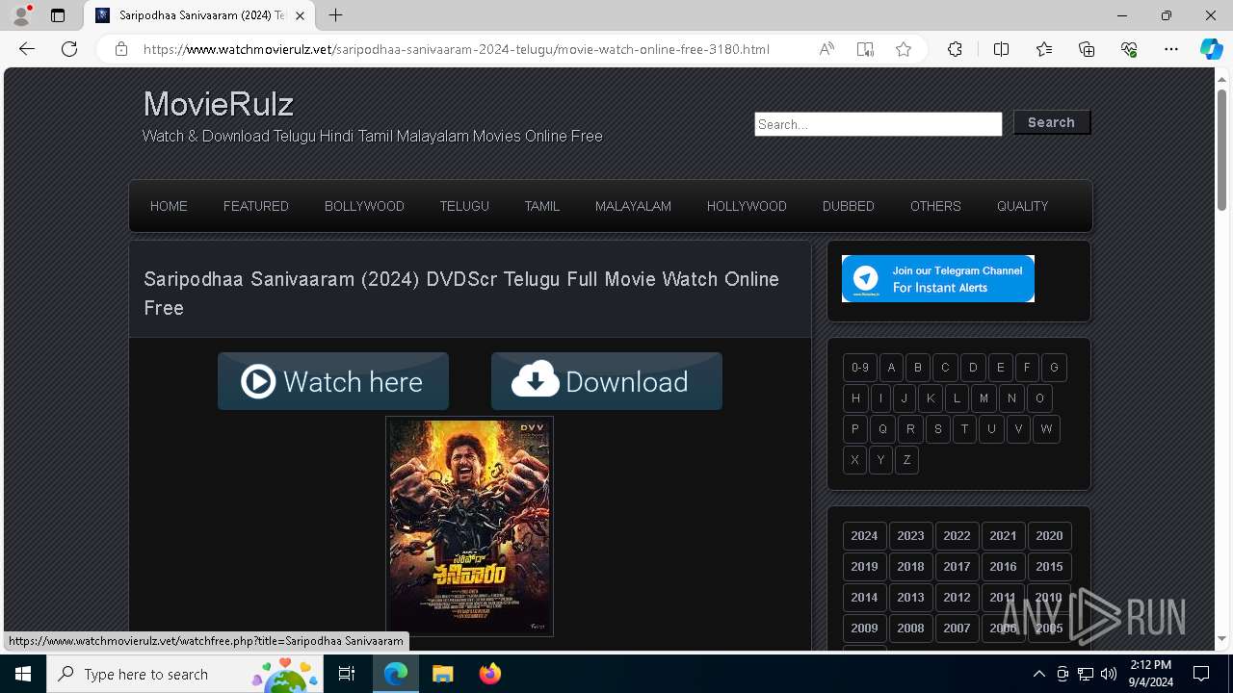The height and width of the screenshot is (693, 1233).
Task: Open Favorites list icon
Action: pyautogui.click(x=1044, y=49)
